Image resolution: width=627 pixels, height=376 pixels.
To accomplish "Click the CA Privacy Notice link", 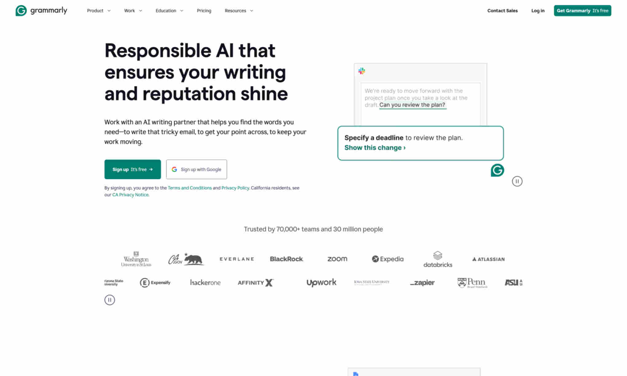I will [130, 194].
